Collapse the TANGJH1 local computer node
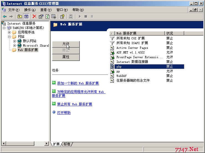The image size is (205, 153). (4, 28)
